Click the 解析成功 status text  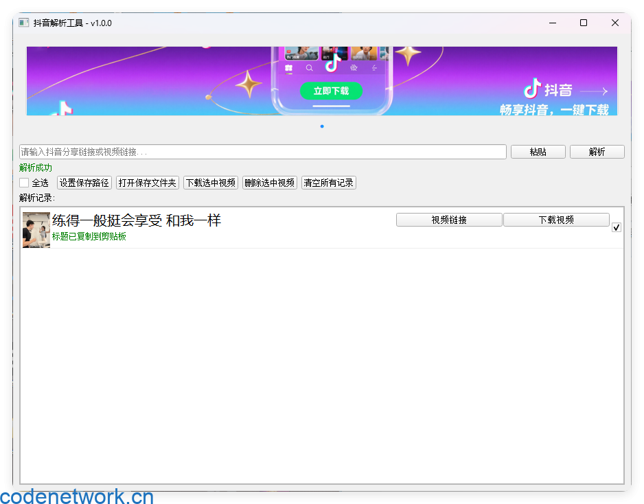coord(36,168)
